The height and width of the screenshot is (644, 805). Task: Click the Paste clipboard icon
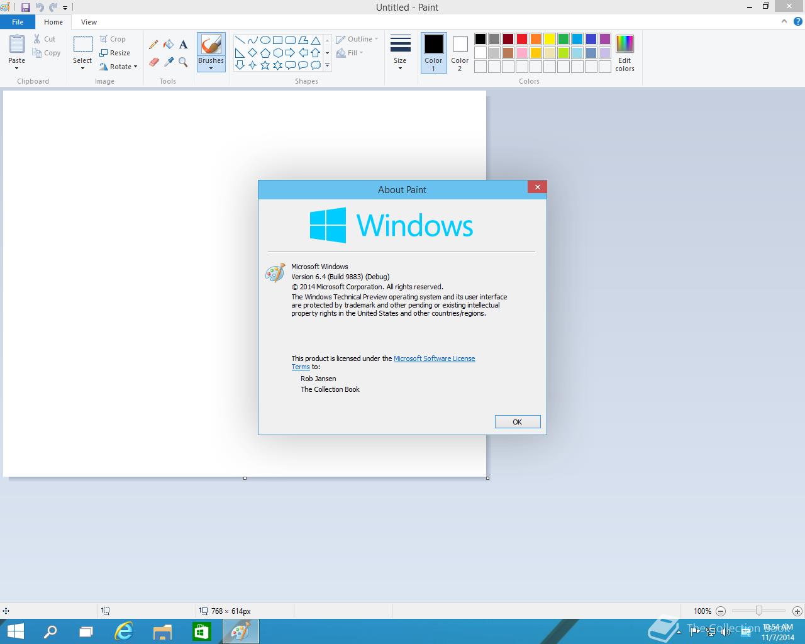pos(17,45)
